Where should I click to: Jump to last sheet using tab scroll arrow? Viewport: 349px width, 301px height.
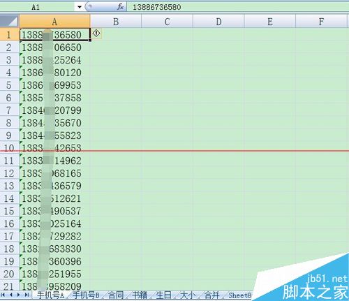(x=27, y=295)
